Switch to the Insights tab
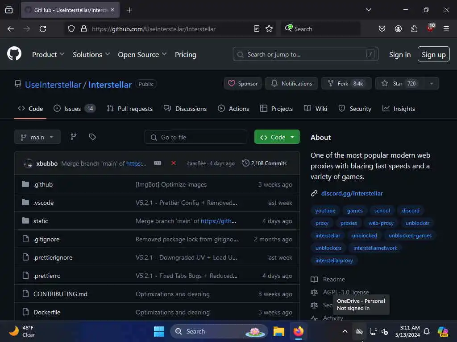Viewport: 457px width, 342px height. 399,109
